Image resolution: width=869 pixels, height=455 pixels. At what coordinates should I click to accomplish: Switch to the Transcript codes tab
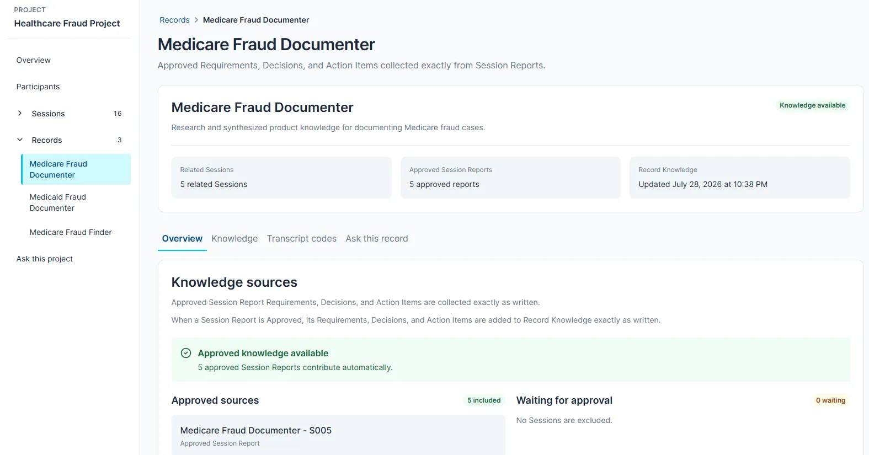tap(302, 239)
